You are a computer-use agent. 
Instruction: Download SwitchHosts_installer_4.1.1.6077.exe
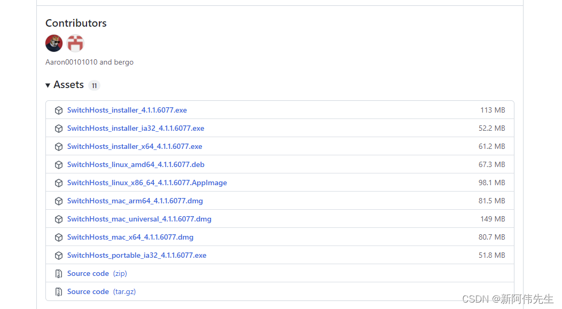127,110
